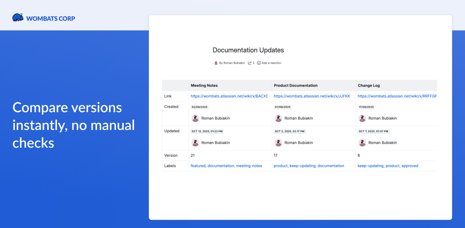Image resolution: width=465 pixels, height=228 pixels.
Task: Click Roman Bubiakin avatar in Change Log Created cell
Action: pyautogui.click(x=362, y=118)
